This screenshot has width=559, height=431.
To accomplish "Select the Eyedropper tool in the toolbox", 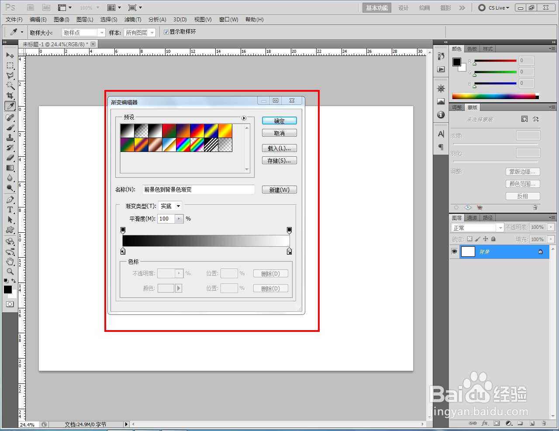I will point(10,106).
